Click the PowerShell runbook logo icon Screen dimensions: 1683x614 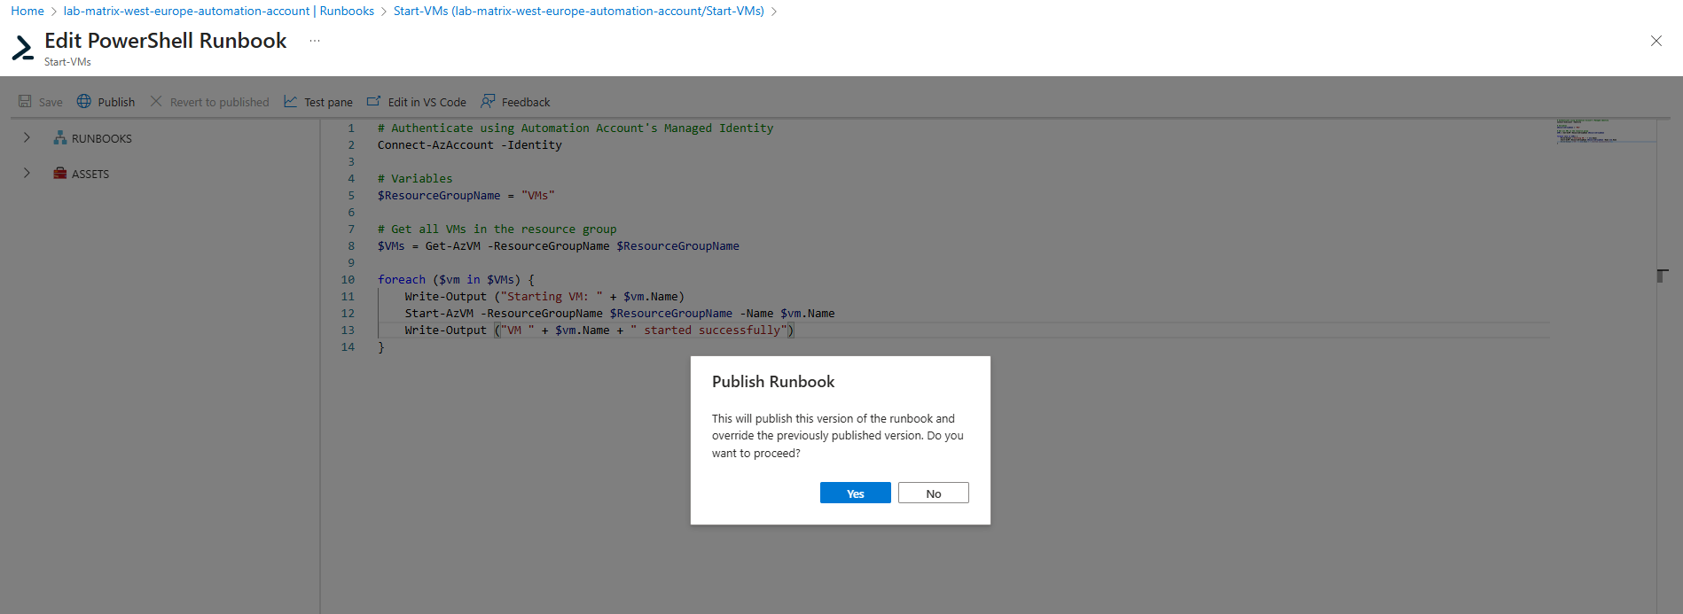point(23,47)
